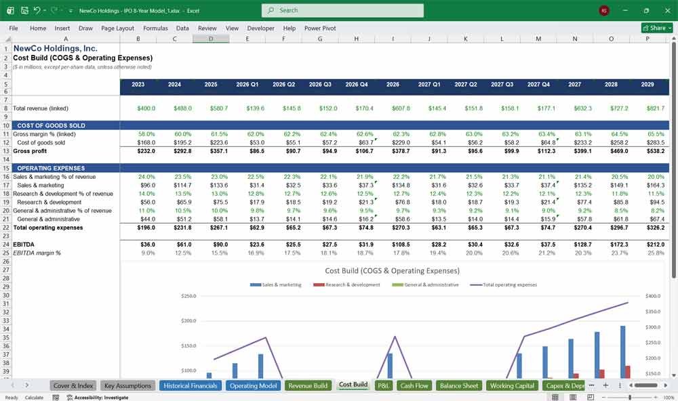678x401 pixels.
Task: Add a new sheet with plus button
Action: tap(605, 385)
